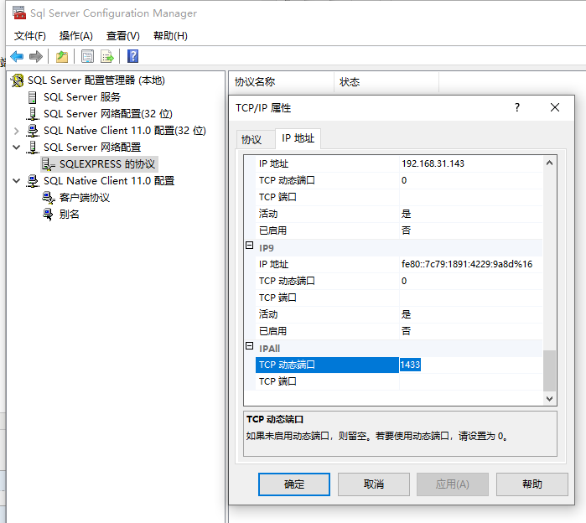Click the 客户端协议 node icon
This screenshot has width=586, height=523.
pyautogui.click(x=49, y=198)
